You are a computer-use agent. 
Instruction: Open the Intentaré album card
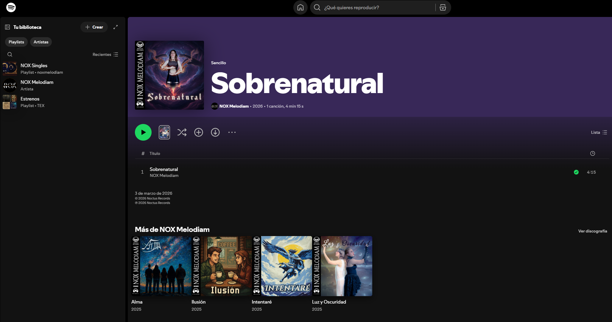coord(282,274)
